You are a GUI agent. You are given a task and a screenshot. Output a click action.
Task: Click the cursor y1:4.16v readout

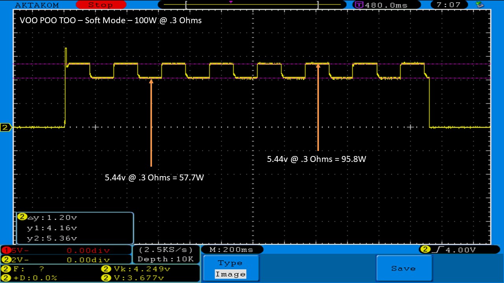point(52,228)
